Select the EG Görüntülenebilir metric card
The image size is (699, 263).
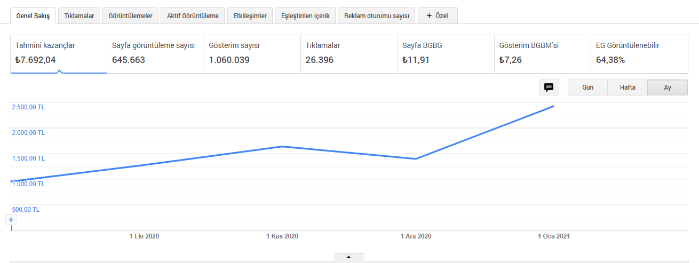[x=639, y=54]
